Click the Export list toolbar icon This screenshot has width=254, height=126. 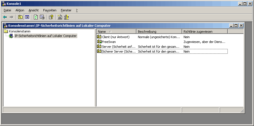(x=42, y=17)
